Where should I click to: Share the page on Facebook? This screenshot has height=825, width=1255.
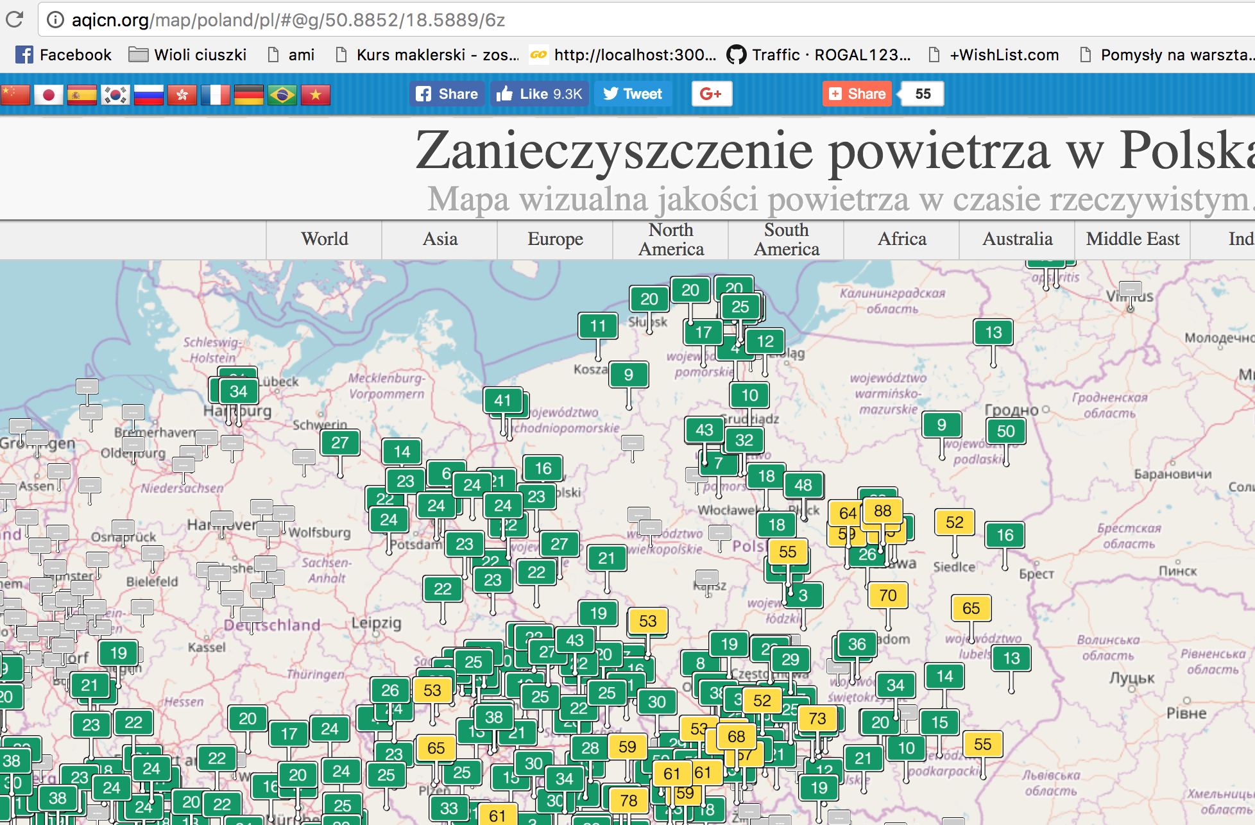tap(447, 94)
